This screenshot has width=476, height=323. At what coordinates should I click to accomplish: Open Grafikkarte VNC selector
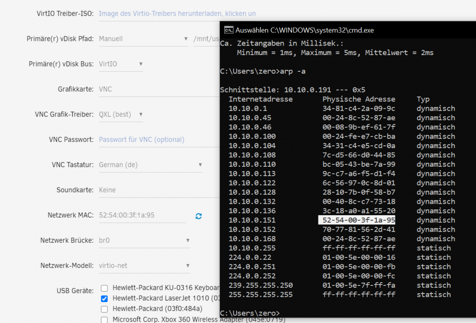pyautogui.click(x=159, y=89)
